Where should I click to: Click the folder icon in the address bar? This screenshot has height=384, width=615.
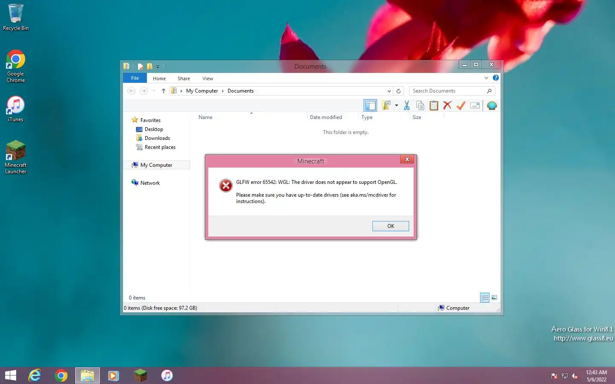(174, 90)
